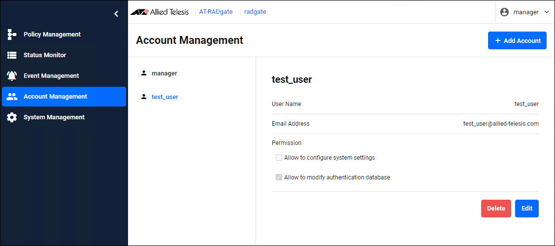Click the Event Management bell icon
Image resolution: width=555 pixels, height=246 pixels.
click(x=12, y=76)
